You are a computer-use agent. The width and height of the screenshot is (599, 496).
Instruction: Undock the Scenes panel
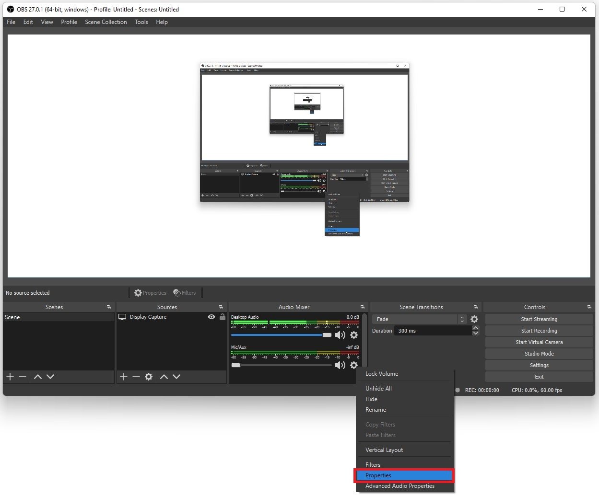click(109, 307)
